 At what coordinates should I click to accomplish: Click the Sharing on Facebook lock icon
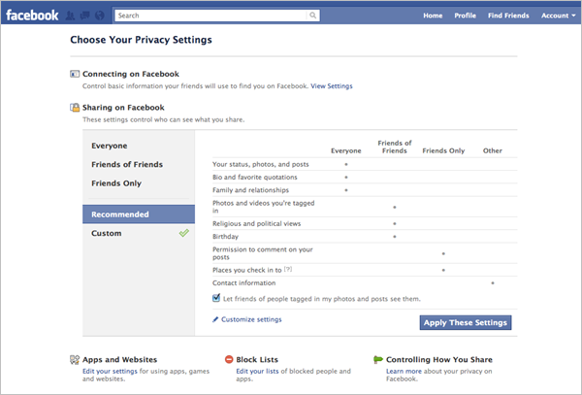tap(75, 108)
